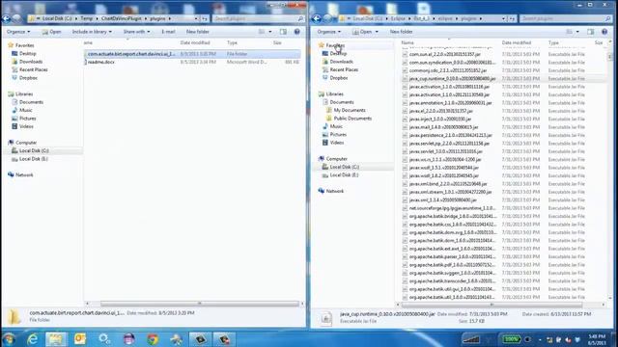This screenshot has height=347, width=618.
Task: Click horizontal scrollbar in left file list
Action: 200,304
